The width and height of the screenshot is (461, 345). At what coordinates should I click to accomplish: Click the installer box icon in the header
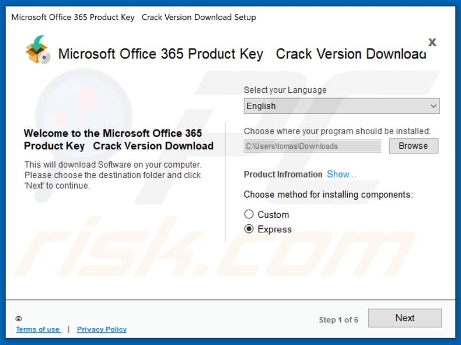point(37,50)
